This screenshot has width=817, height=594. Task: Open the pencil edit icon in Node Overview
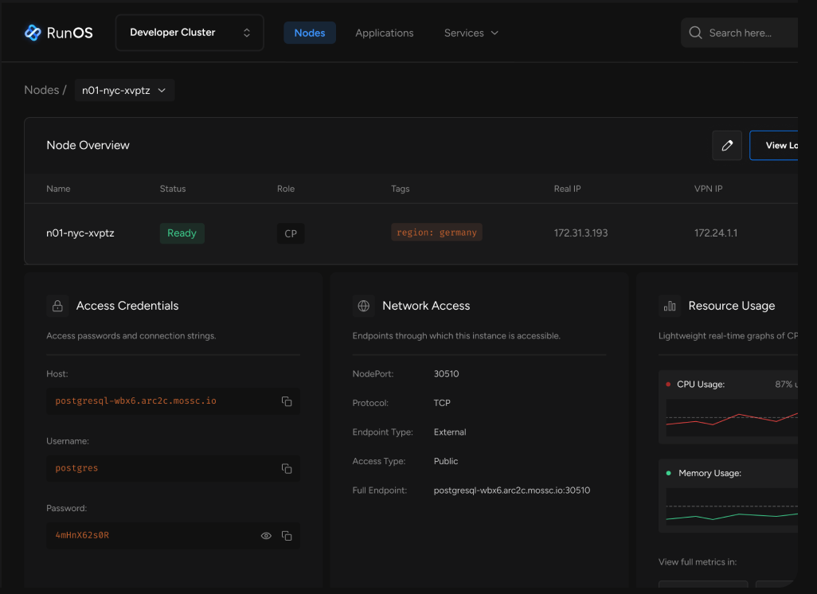pos(727,145)
